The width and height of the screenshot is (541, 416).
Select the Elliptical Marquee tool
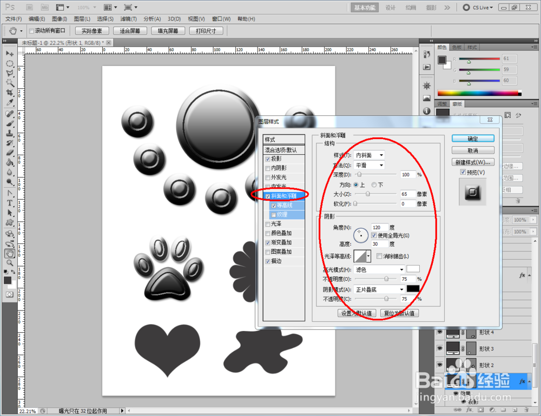[10, 63]
